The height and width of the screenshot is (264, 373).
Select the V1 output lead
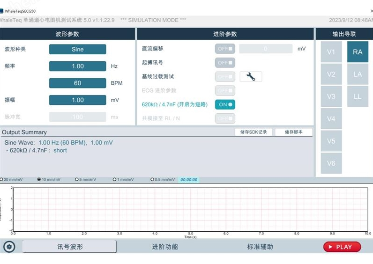[x=331, y=52]
